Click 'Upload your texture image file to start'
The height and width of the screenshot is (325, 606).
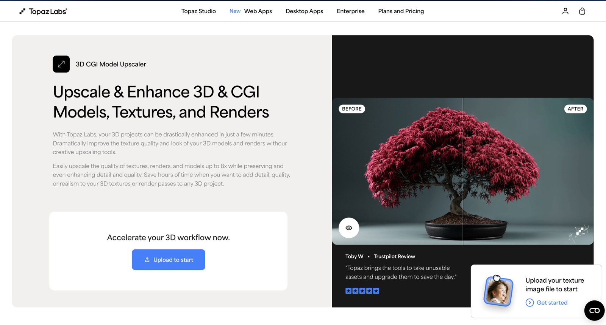tap(555, 285)
